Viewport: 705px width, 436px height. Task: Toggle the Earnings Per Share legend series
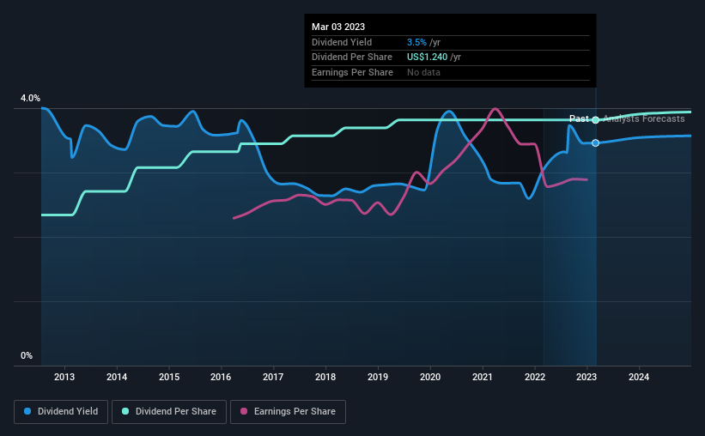(x=288, y=412)
